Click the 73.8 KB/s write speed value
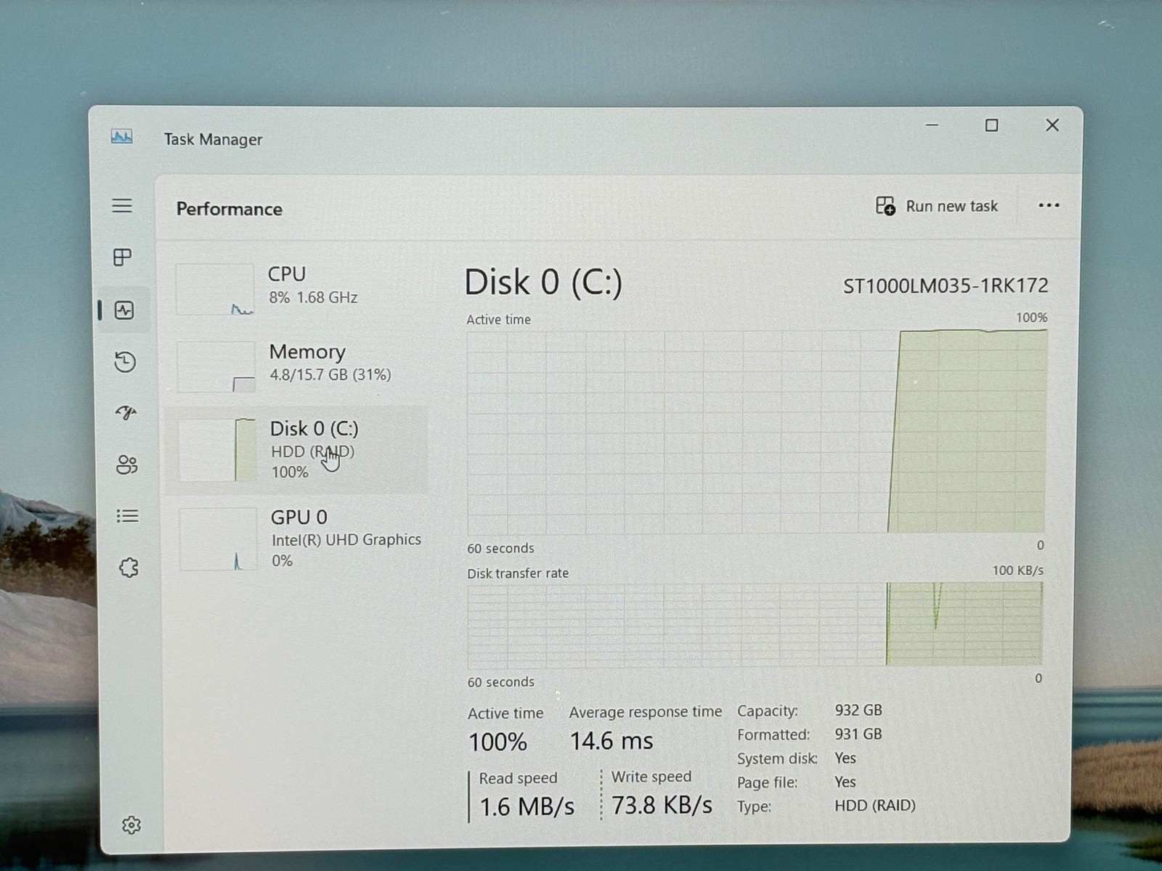Image resolution: width=1162 pixels, height=871 pixels. [662, 805]
